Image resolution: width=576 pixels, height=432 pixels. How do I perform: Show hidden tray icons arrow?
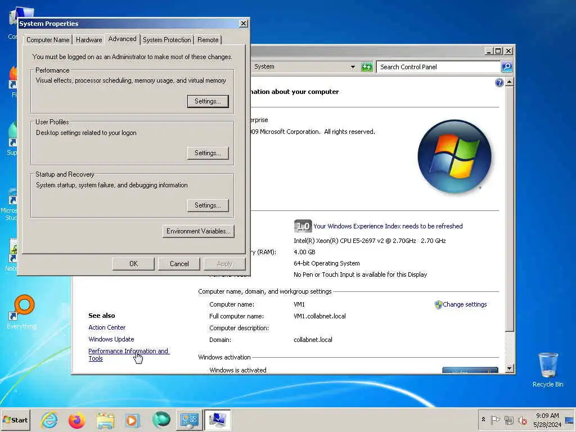pyautogui.click(x=483, y=419)
